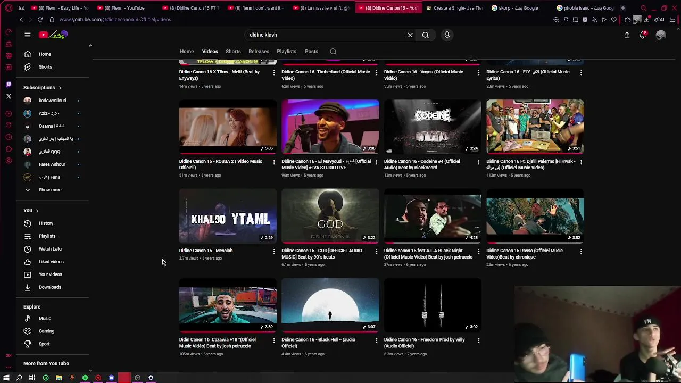Clear the 'didine klash' search text
This screenshot has width=681, height=383.
(410, 35)
